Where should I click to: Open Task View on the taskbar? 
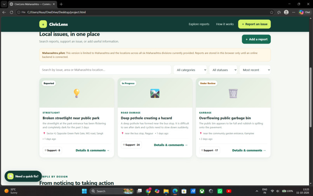(x=139, y=191)
